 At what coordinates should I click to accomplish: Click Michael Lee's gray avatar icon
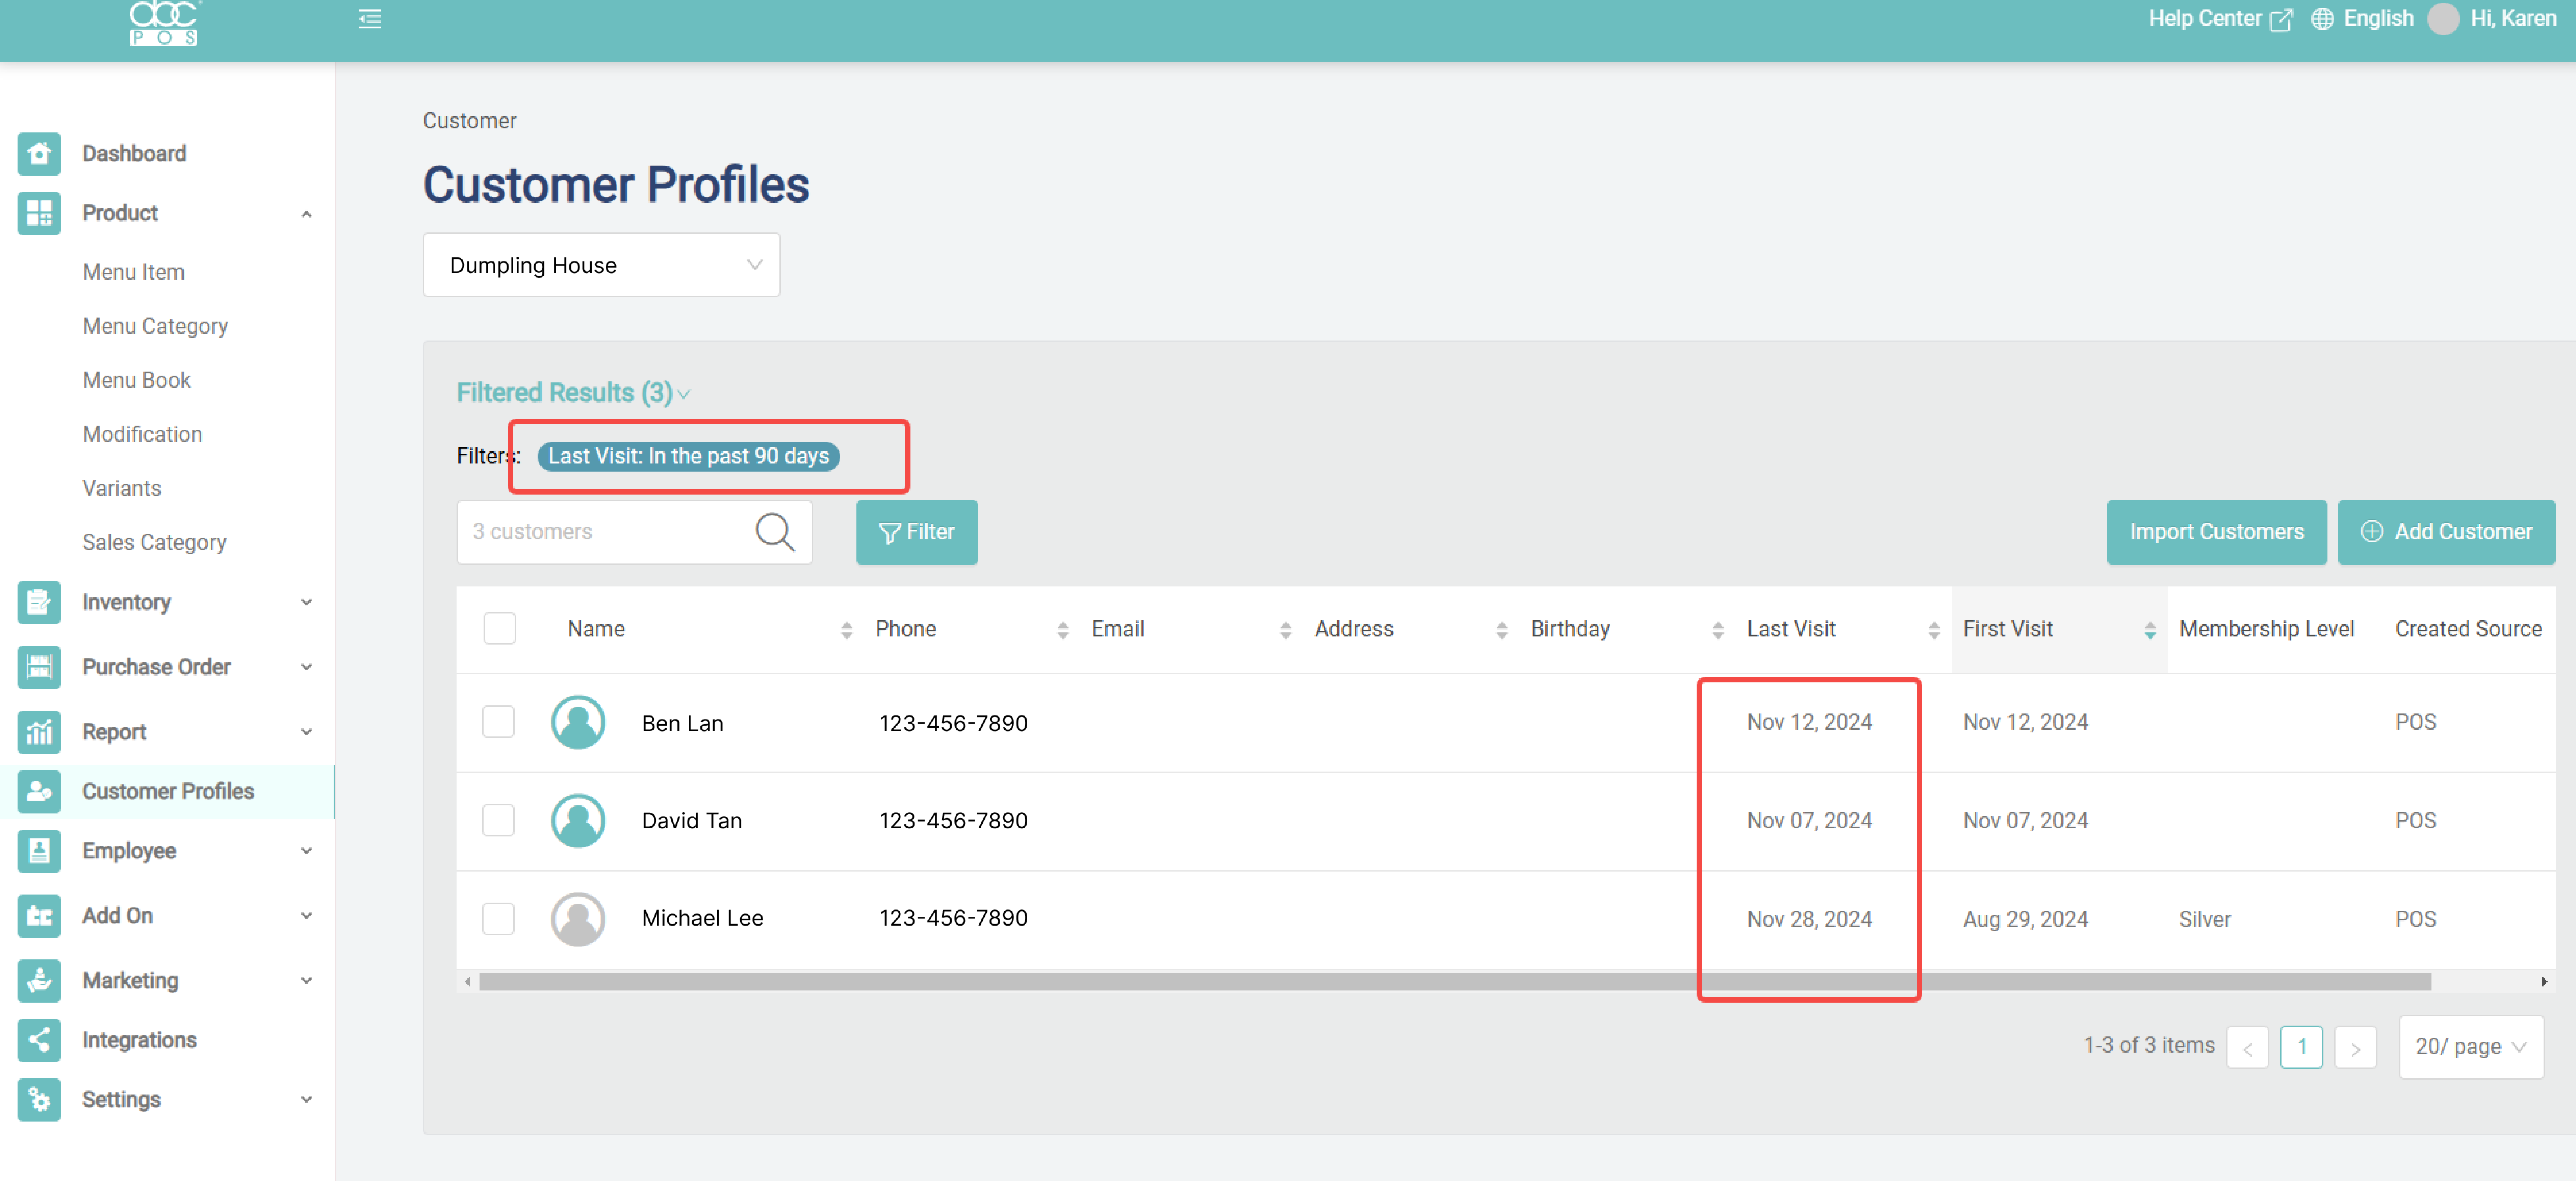pyautogui.click(x=578, y=919)
